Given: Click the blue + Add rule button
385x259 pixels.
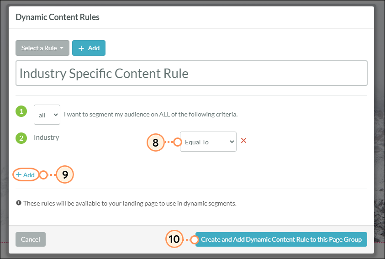Looking at the screenshot, I should pyautogui.click(x=89, y=48).
